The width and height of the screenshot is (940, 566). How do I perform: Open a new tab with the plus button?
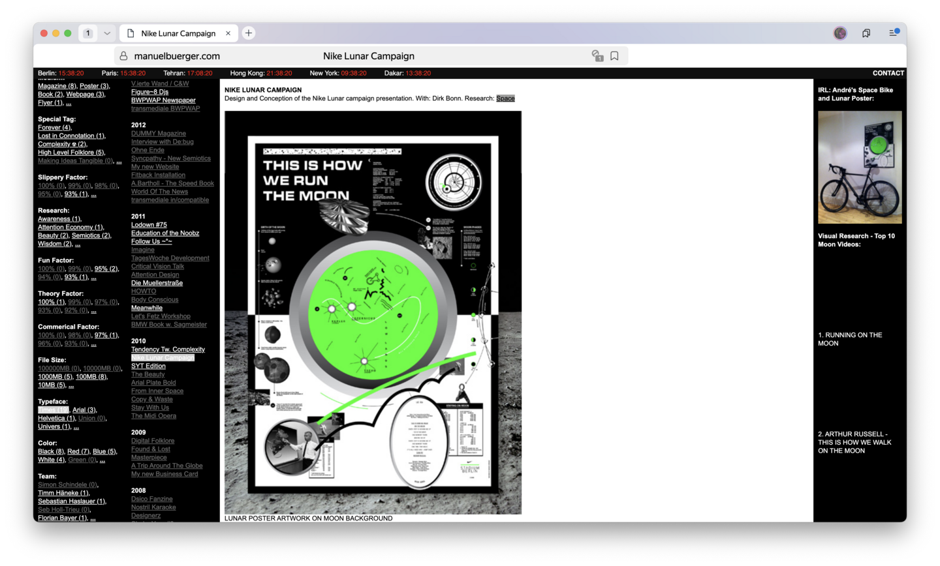(249, 33)
